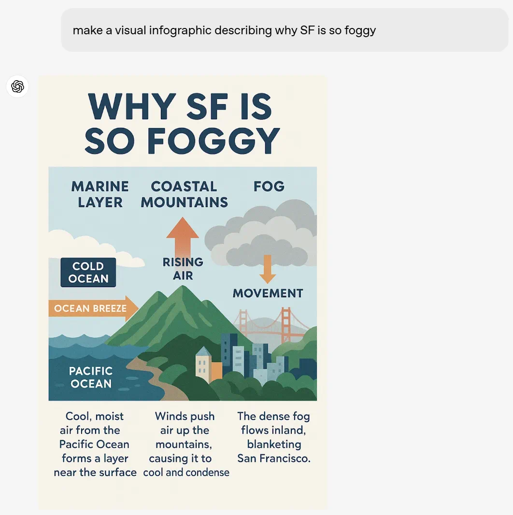513x515 pixels.
Task: Click the green mountain peak
Action: point(181,309)
